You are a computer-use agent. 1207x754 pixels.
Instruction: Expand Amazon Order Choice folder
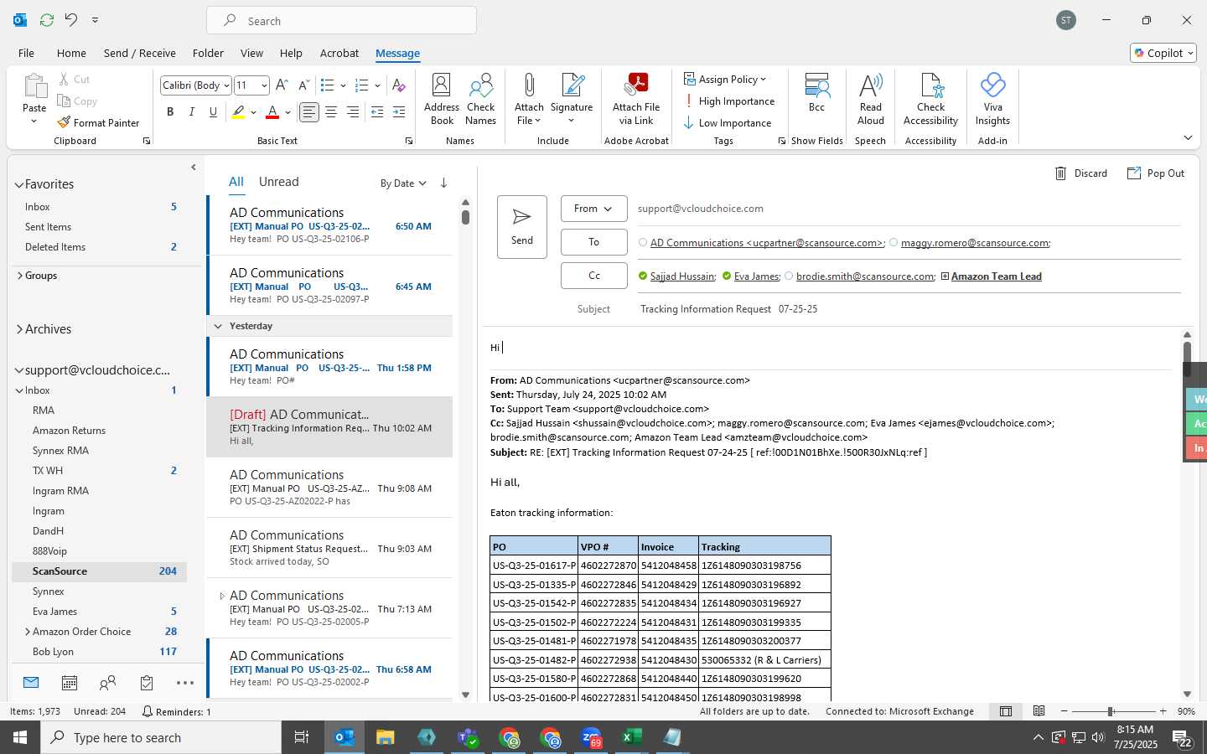(x=28, y=632)
